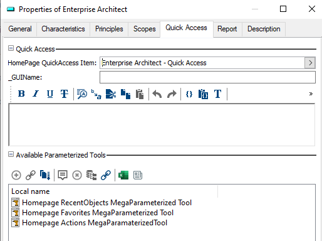Screen dimensions: 322x241
Task: Switch to the General tab
Action: click(20, 29)
